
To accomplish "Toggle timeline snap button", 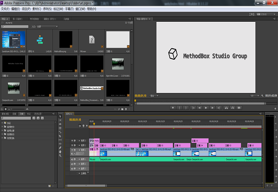I will [80, 126].
